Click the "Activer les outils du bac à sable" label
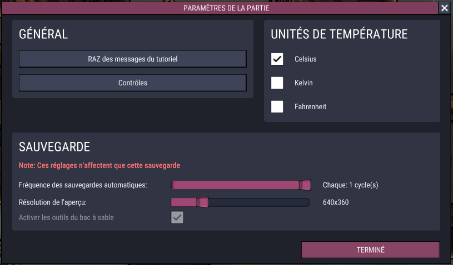Viewport: 453px width, 265px height. click(x=66, y=217)
